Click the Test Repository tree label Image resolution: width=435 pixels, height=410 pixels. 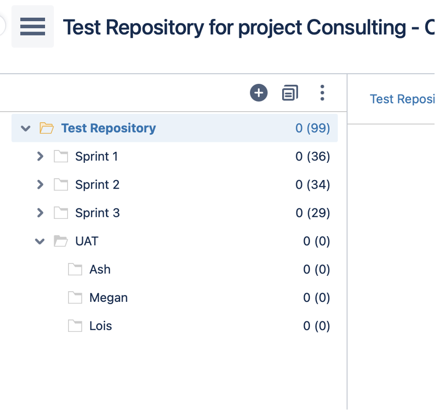point(108,128)
